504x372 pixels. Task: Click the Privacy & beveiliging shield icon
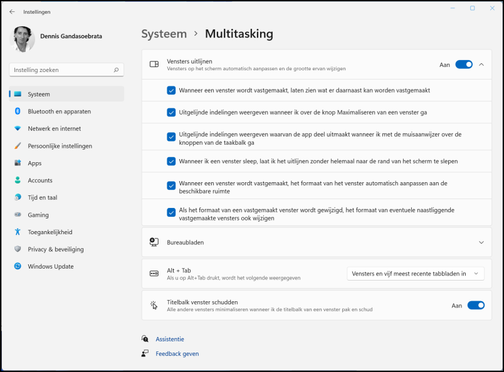[18, 249]
